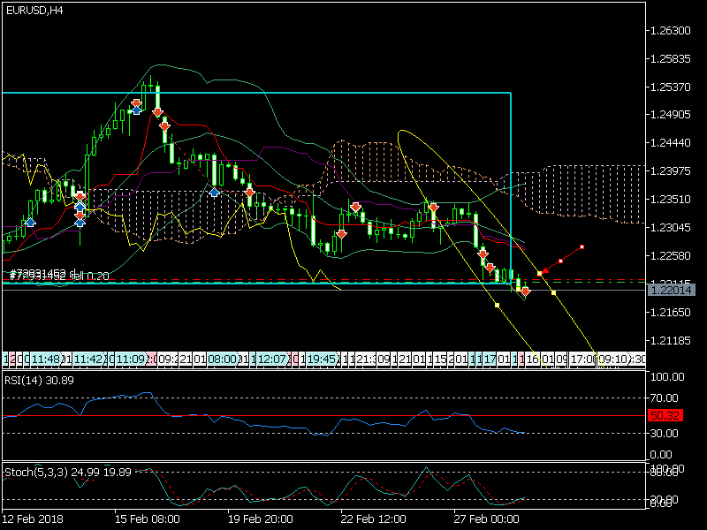Click the red sell arrow near 1.23510 before 22 Feb
Screen dimensions: 707x530
click(x=355, y=208)
